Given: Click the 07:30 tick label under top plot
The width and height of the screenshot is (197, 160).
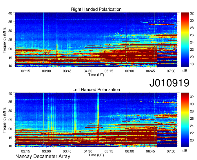Looking at the screenshot, I should (171, 71).
